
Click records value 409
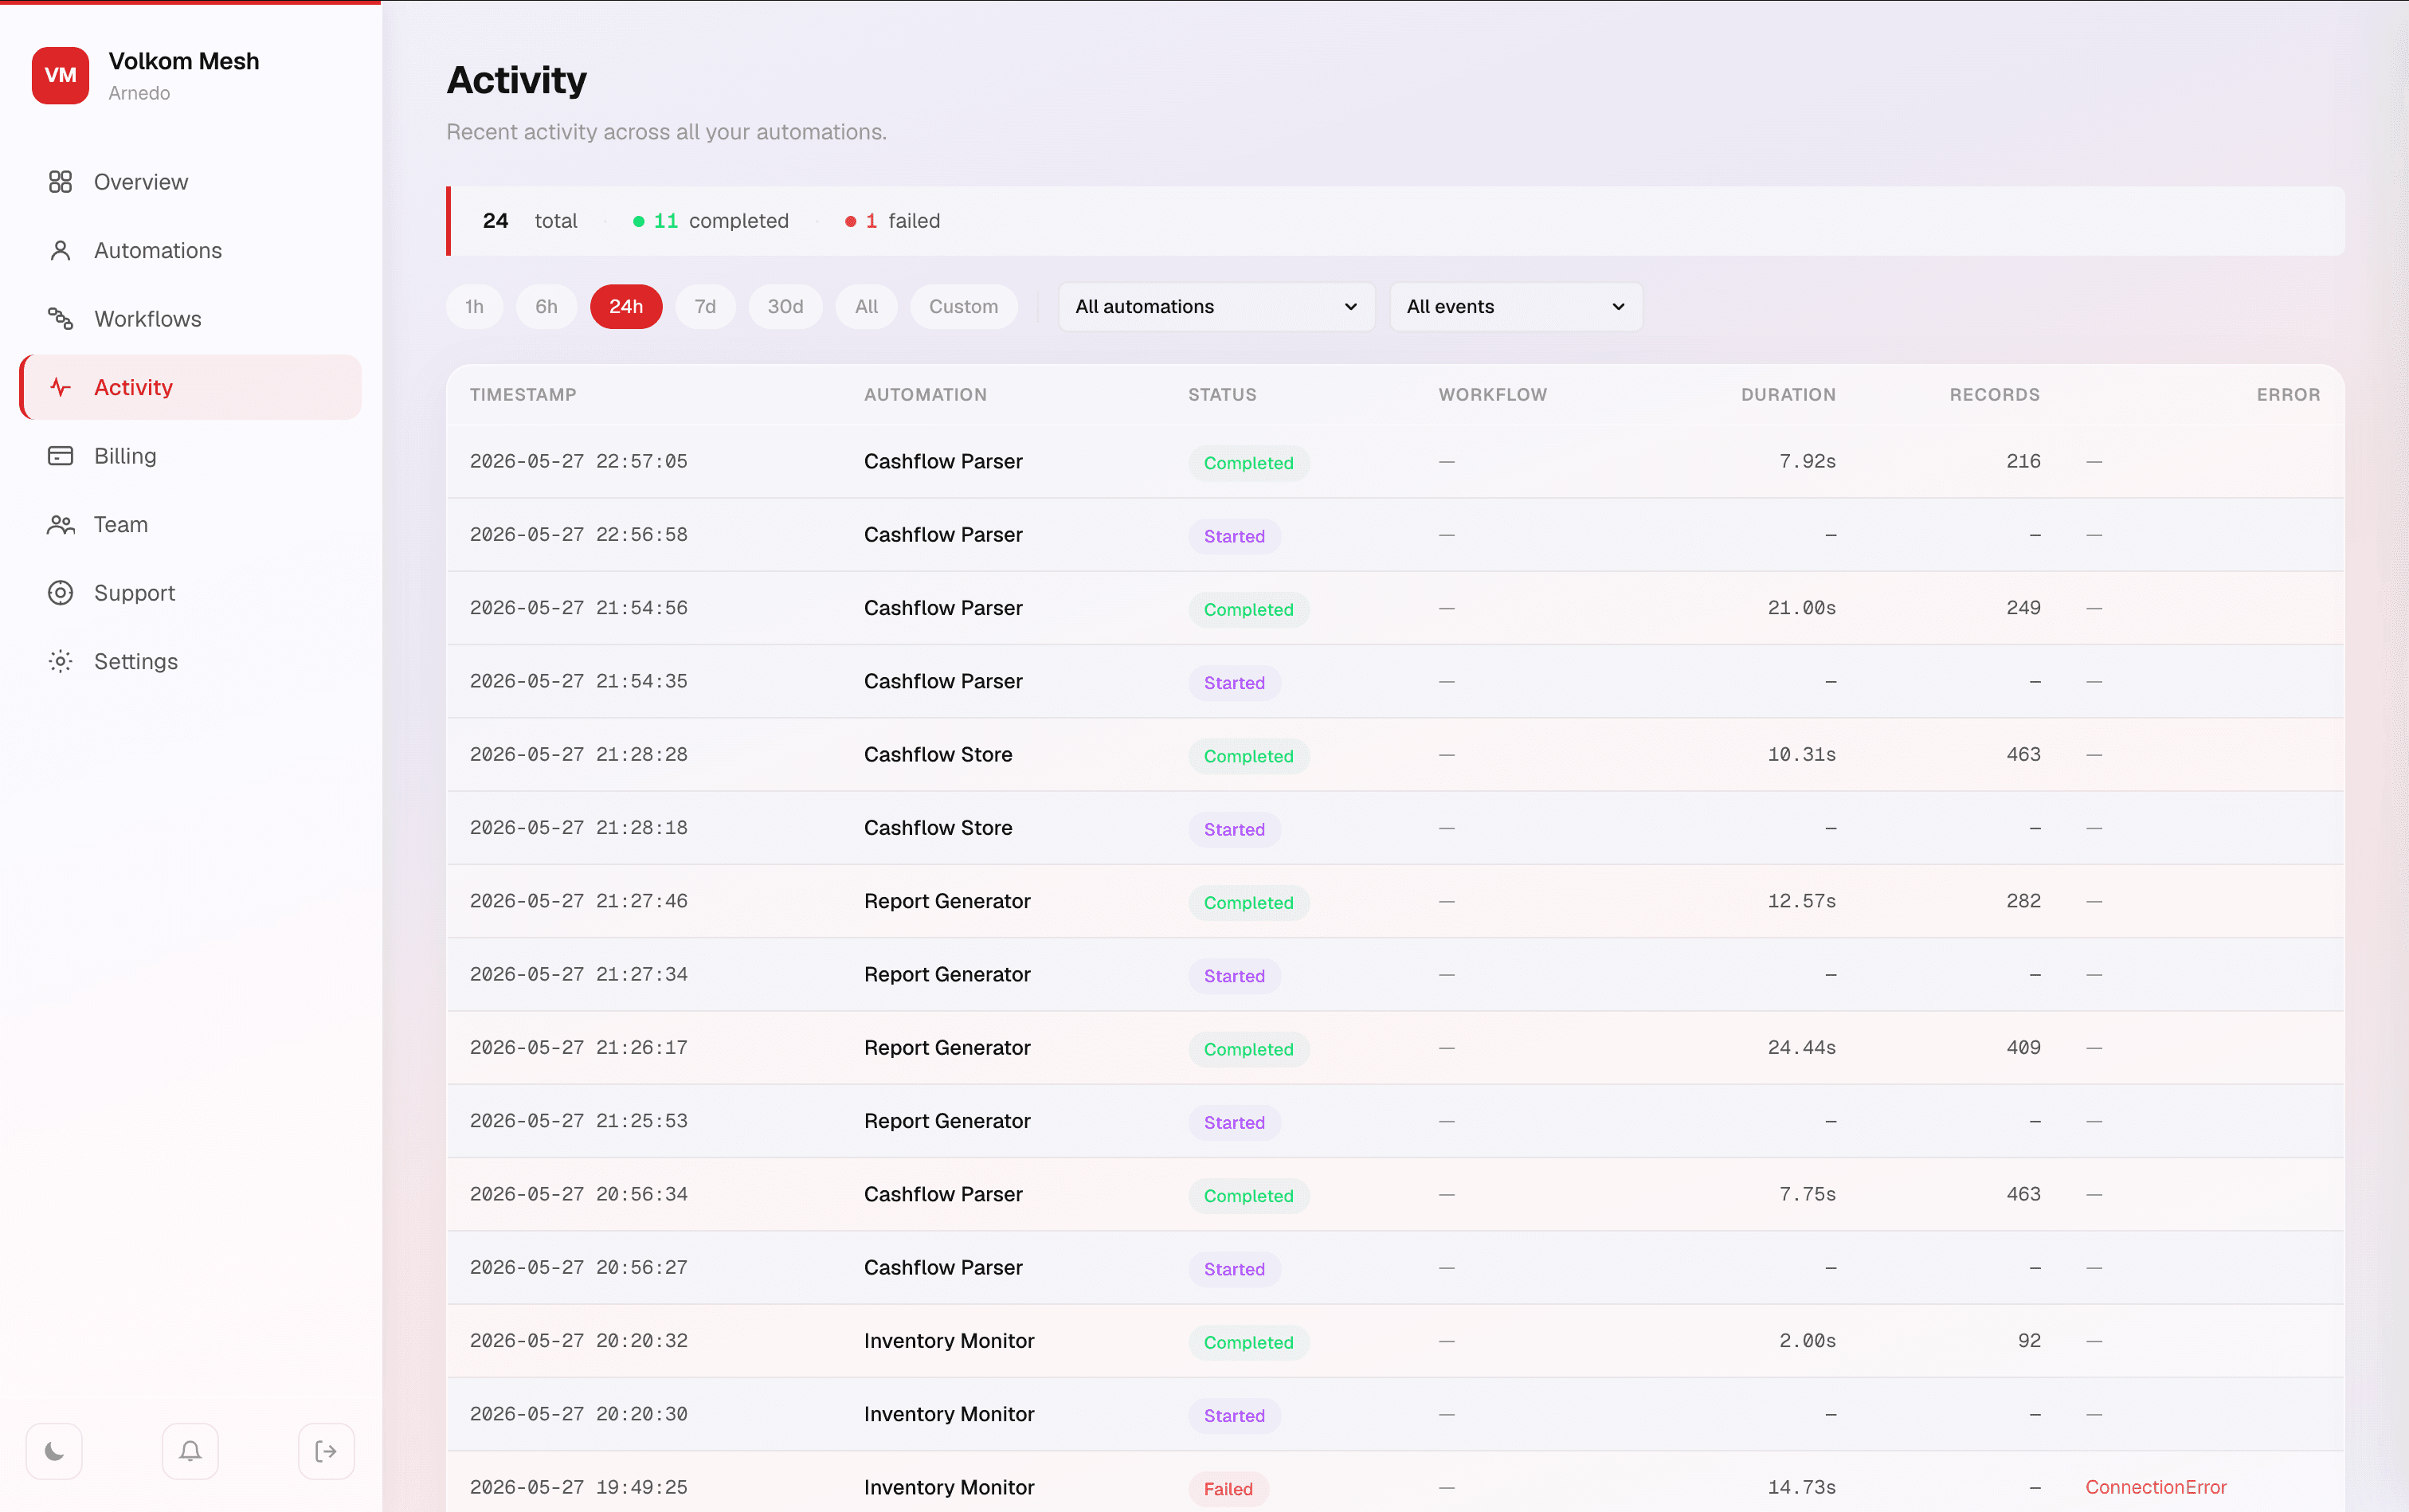coord(2023,1047)
